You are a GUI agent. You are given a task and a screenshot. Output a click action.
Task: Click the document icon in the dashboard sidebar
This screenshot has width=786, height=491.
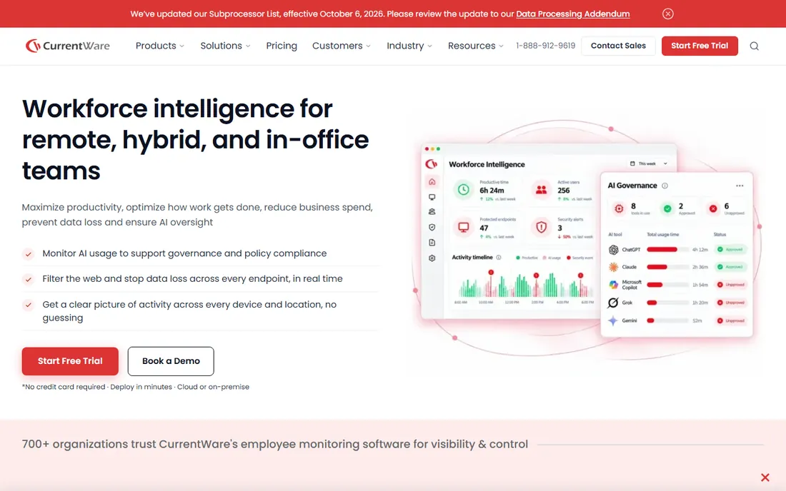(432, 243)
